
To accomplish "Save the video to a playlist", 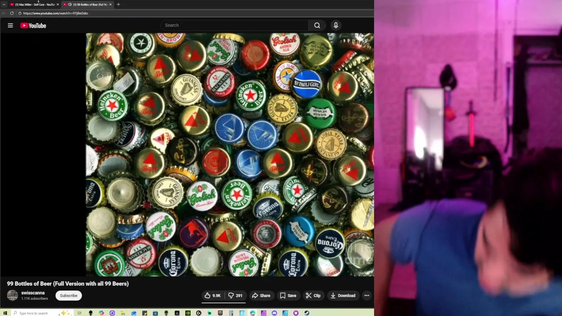I will tap(288, 295).
